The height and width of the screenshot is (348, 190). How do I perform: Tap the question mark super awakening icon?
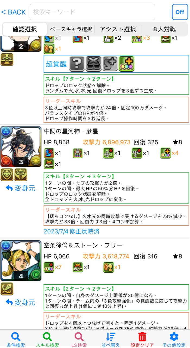pyautogui.click(x=77, y=64)
